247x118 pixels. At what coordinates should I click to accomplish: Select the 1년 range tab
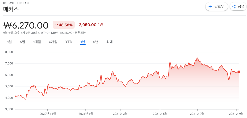point(83,42)
